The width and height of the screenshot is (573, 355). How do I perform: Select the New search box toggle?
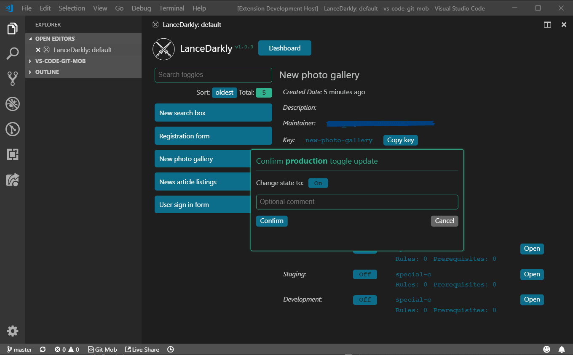pos(213,113)
